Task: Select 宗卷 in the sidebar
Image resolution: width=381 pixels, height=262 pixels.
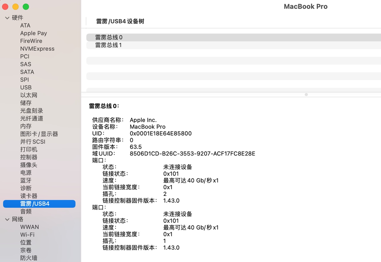Action: 26,250
